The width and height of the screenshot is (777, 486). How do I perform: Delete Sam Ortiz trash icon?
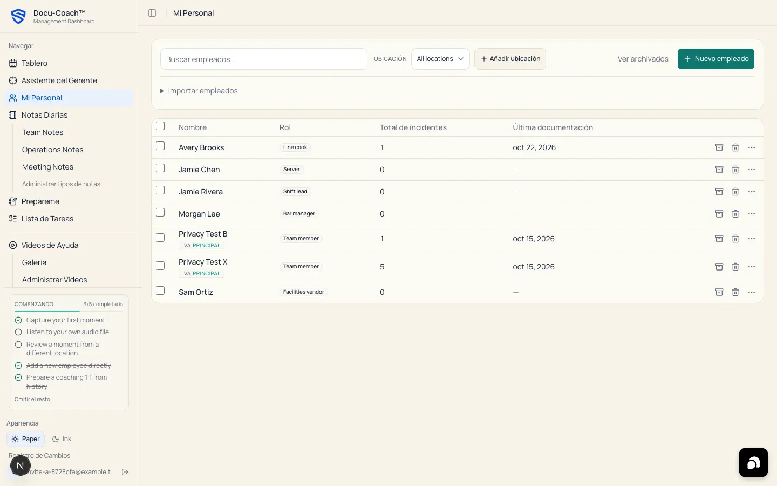point(735,292)
